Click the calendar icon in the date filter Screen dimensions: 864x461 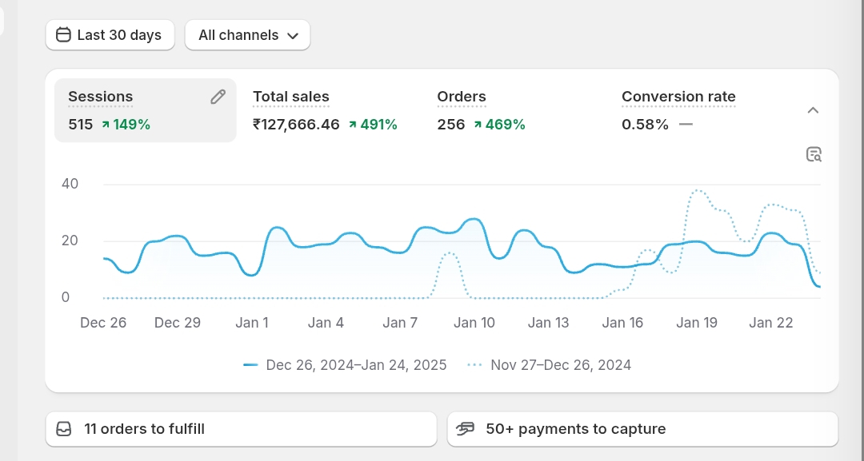point(63,35)
